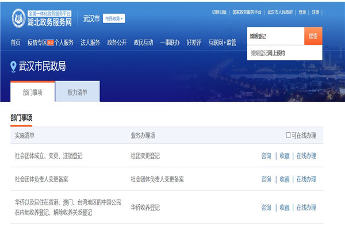
Task: Click the location pin icon beside 武汉市民政局
Action: (13, 67)
